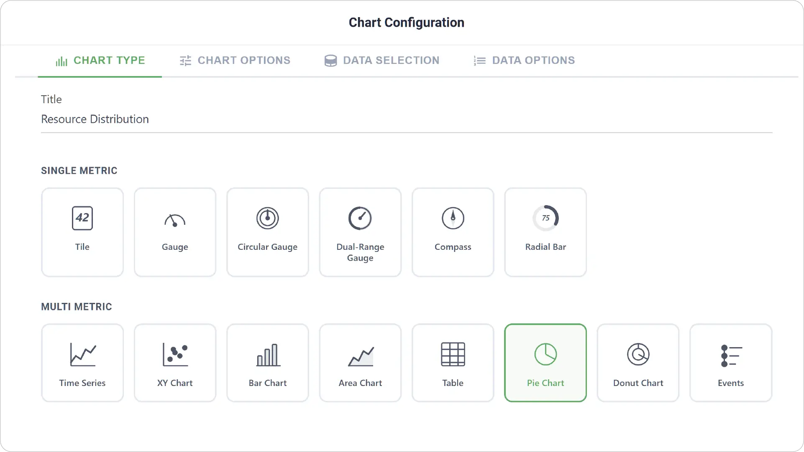Select Dual-Range Gauge chart type
804x452 pixels.
click(360, 232)
